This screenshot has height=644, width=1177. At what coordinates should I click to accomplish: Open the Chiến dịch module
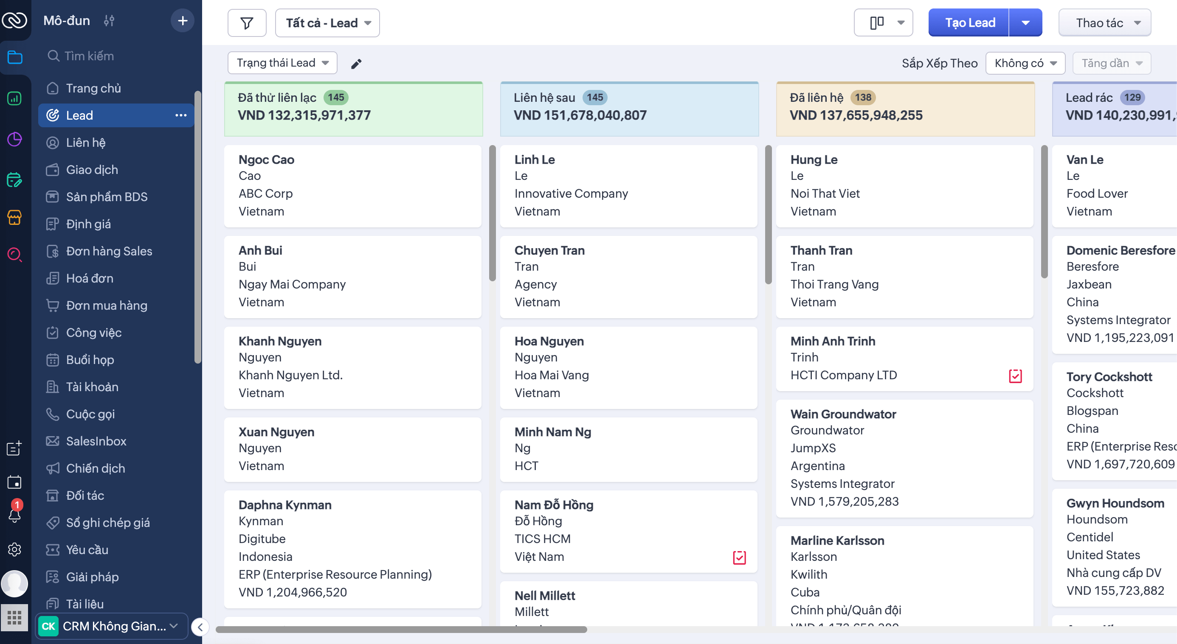pyautogui.click(x=116, y=468)
